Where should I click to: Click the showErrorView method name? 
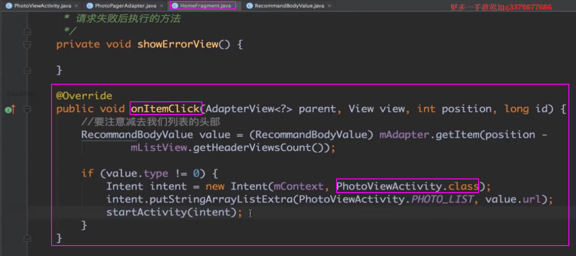(x=178, y=44)
